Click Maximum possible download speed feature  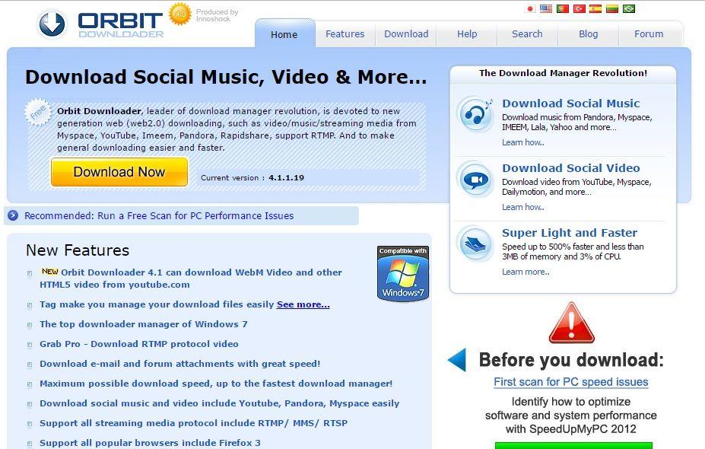pos(216,384)
